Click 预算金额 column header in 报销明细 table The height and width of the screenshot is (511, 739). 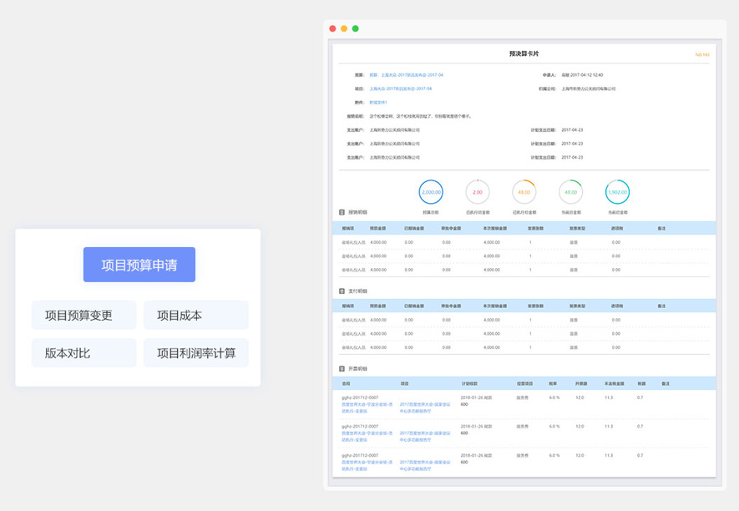pyautogui.click(x=377, y=228)
